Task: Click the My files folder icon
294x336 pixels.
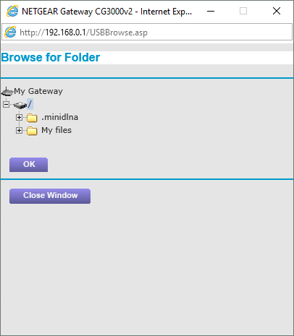Action: (32, 131)
